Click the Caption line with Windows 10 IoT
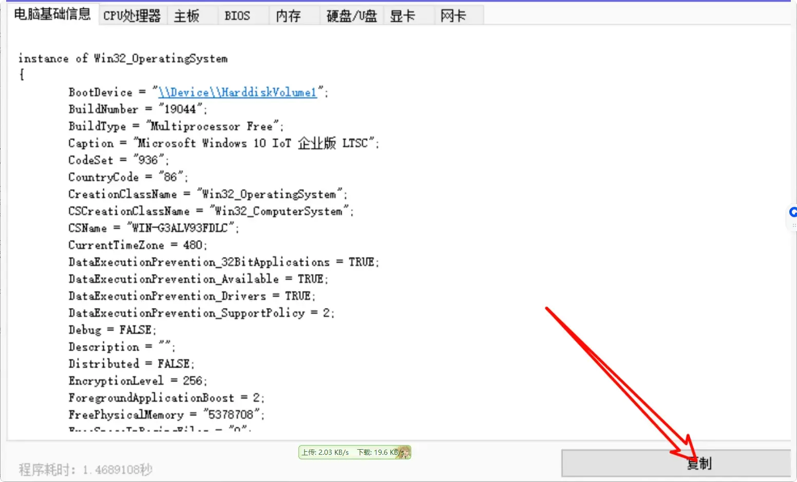Image resolution: width=797 pixels, height=482 pixels. [223, 143]
